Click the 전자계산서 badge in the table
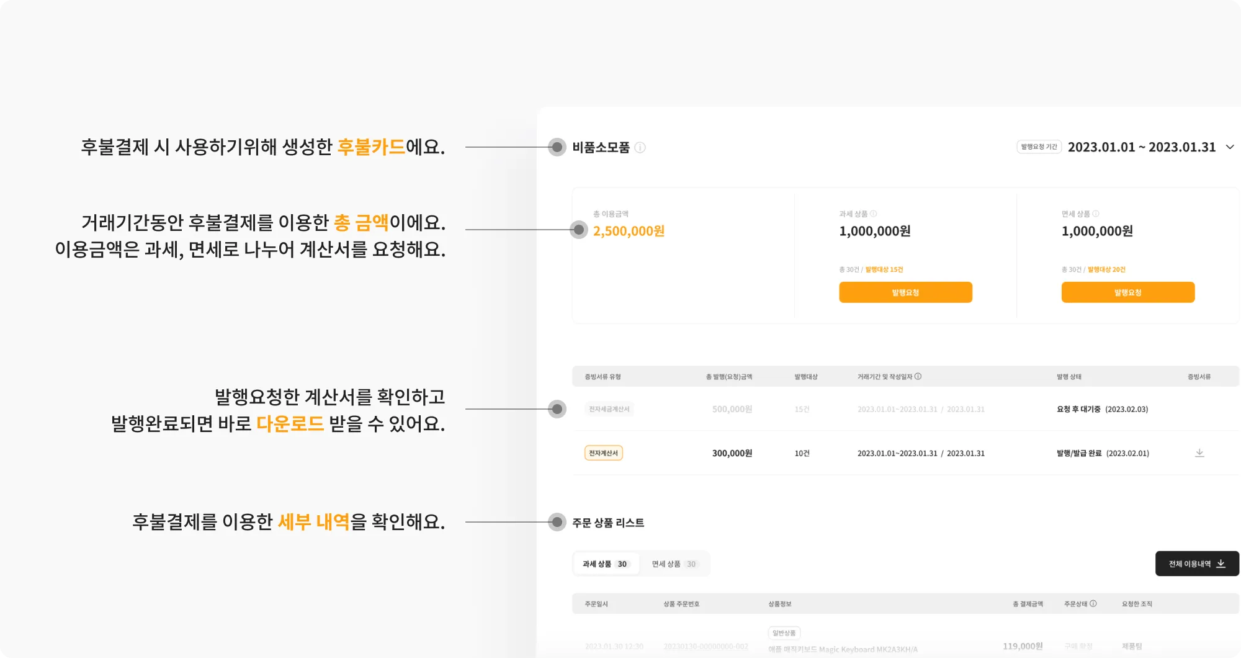This screenshot has height=658, width=1241. point(603,453)
